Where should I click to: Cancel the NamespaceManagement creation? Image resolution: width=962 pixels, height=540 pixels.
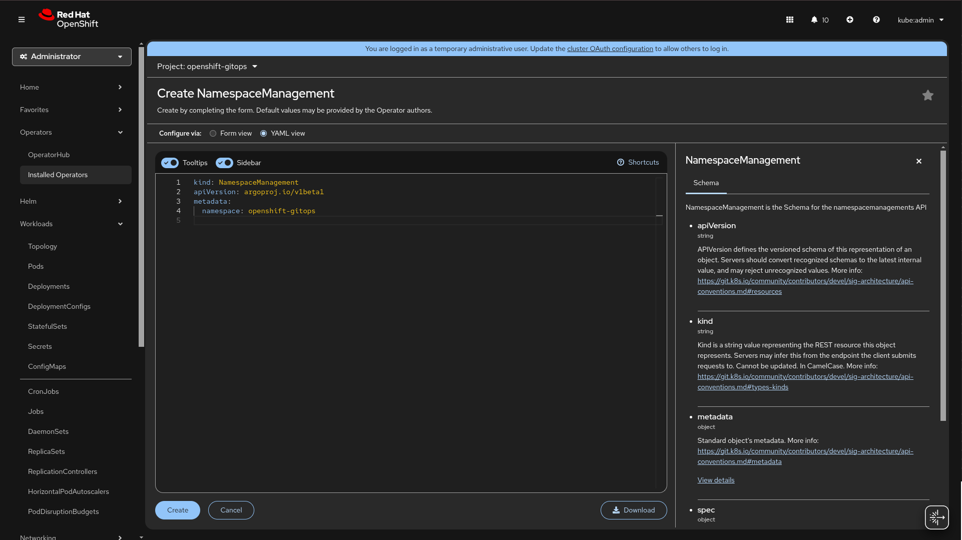pyautogui.click(x=231, y=510)
